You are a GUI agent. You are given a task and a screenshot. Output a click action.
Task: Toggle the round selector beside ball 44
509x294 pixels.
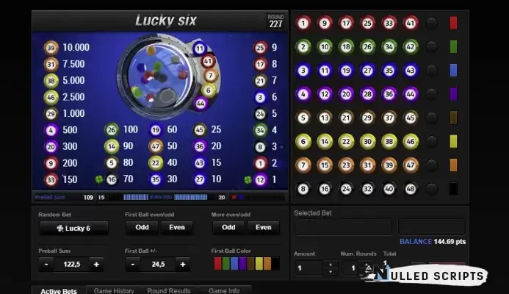[432, 94]
